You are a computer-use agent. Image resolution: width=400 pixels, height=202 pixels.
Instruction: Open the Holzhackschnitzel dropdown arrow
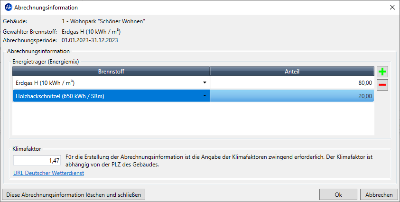pos(205,96)
